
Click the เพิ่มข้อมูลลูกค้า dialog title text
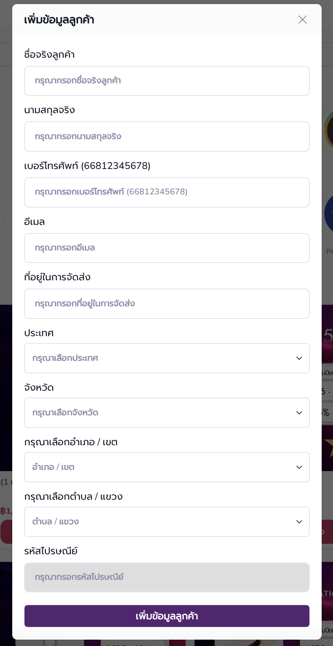tap(59, 20)
